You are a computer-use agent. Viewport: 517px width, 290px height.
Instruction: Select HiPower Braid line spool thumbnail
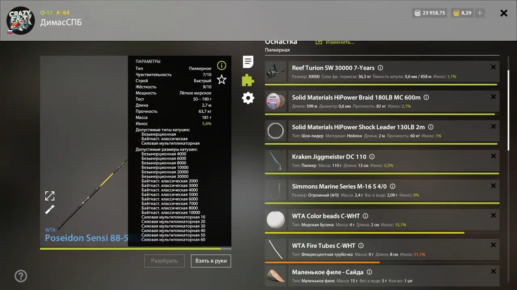(276, 101)
